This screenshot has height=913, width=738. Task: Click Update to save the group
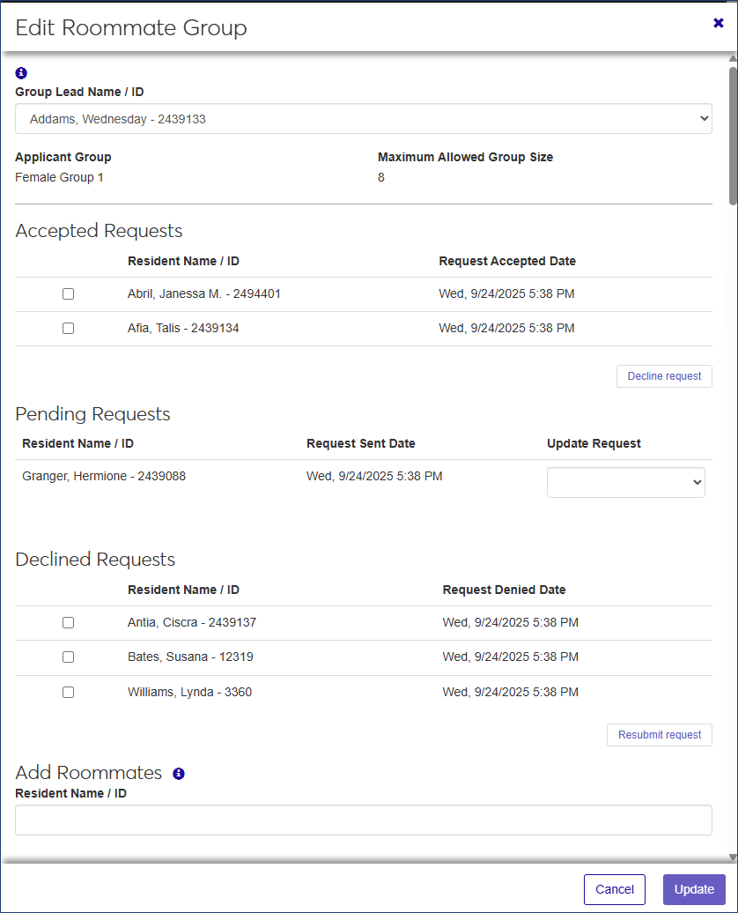coord(694,889)
